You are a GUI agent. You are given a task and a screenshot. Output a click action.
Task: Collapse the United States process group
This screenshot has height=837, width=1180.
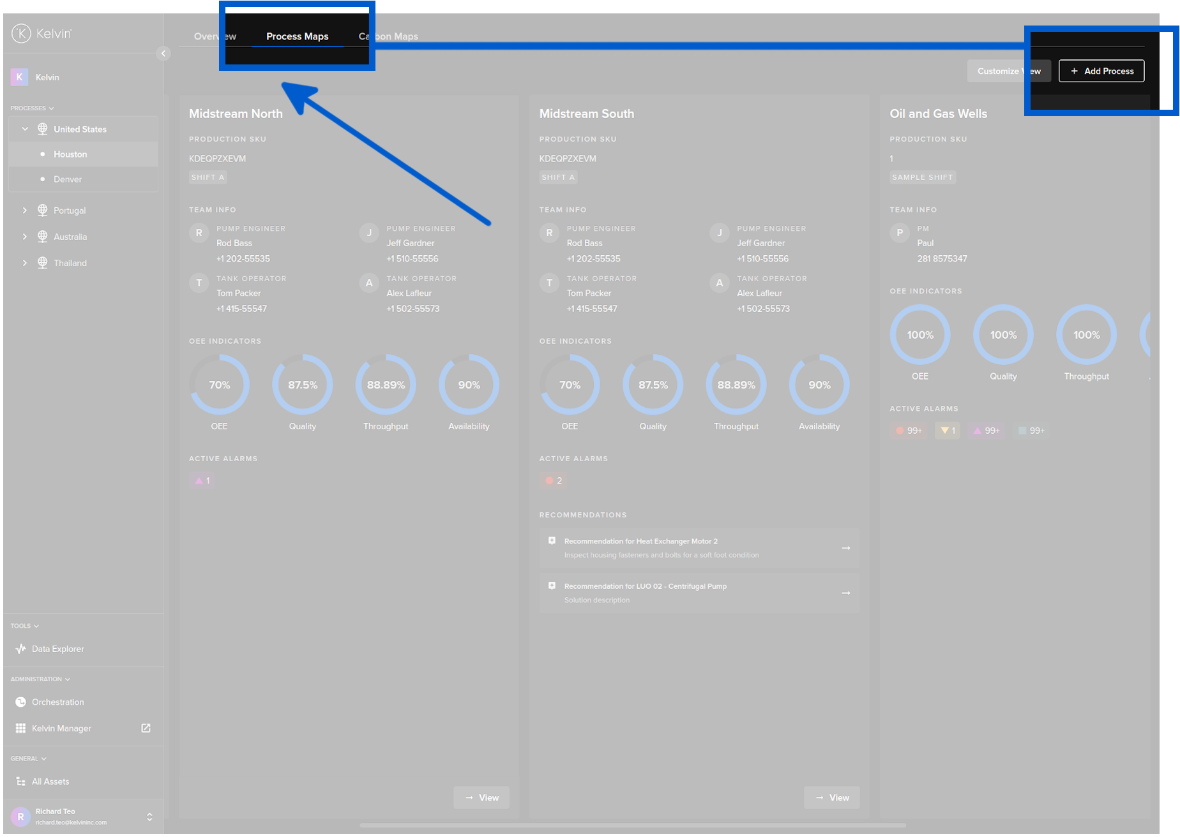pos(25,129)
